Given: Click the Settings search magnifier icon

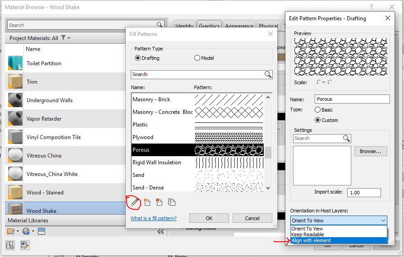Looking at the screenshot, I should [347, 139].
